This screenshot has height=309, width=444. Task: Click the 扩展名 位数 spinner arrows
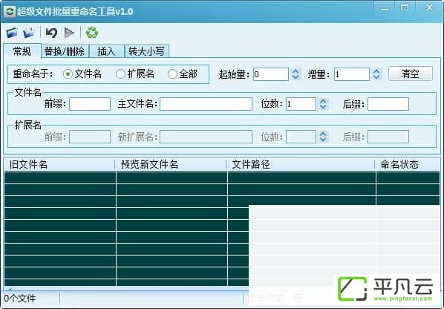click(x=323, y=137)
